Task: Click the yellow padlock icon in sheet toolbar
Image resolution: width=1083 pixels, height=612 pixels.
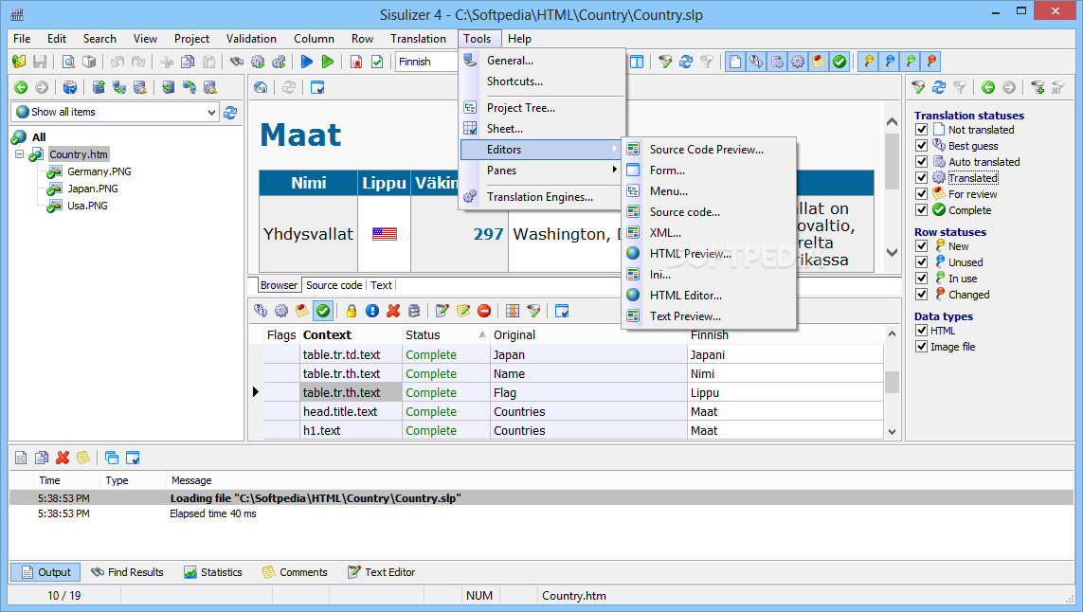Action: (x=351, y=311)
